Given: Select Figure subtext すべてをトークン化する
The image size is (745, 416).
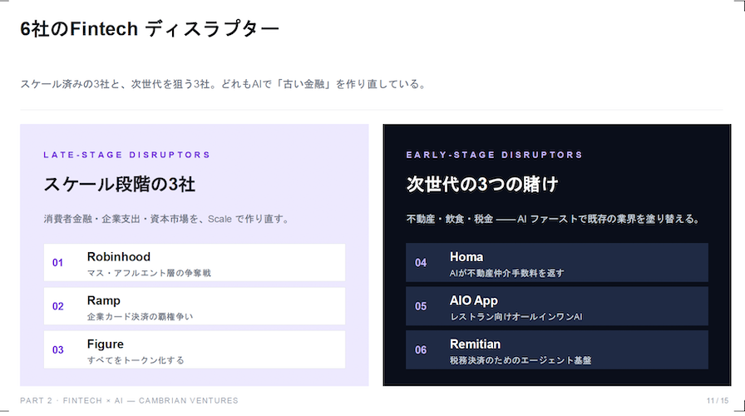Looking at the screenshot, I should [136, 360].
